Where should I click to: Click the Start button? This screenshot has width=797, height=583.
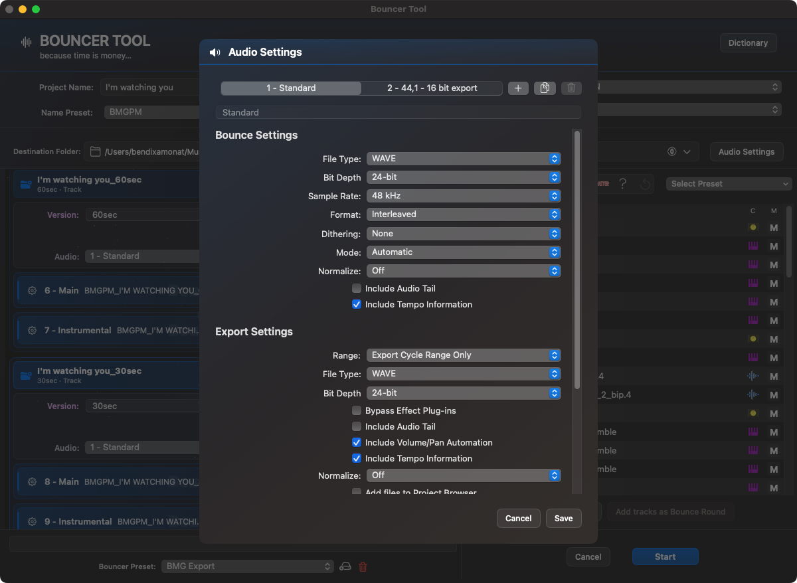click(665, 557)
